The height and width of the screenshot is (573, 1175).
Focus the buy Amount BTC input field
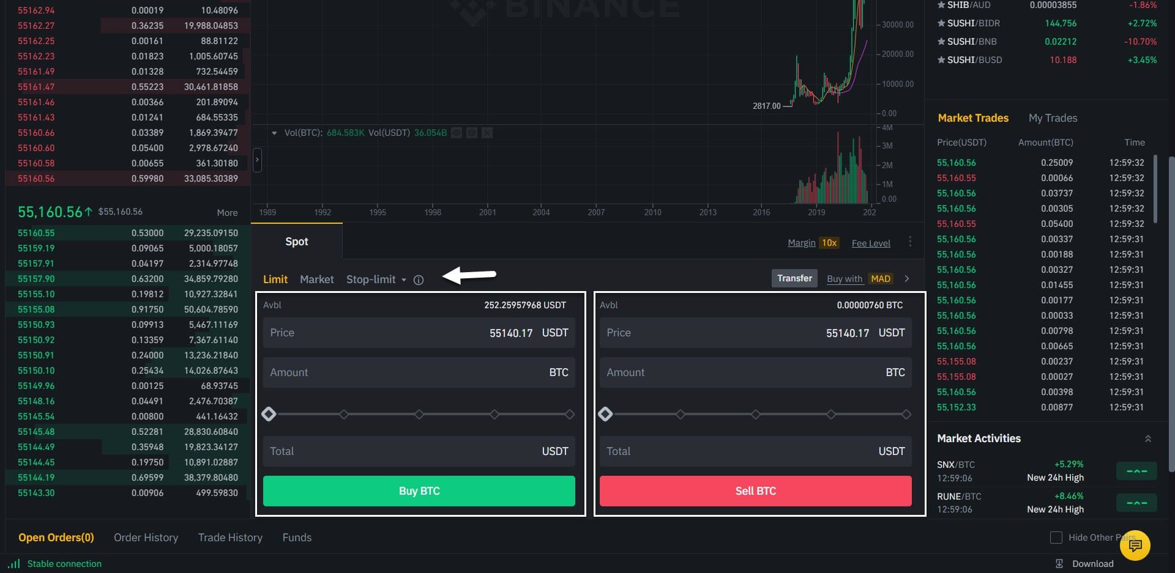(419, 372)
